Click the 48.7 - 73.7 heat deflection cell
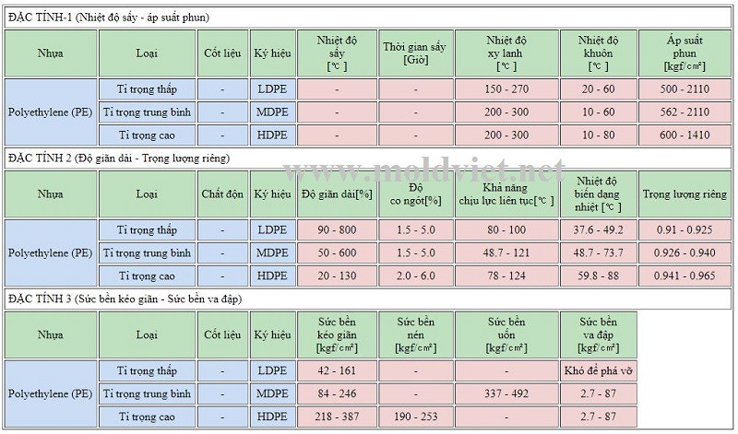 (598, 253)
